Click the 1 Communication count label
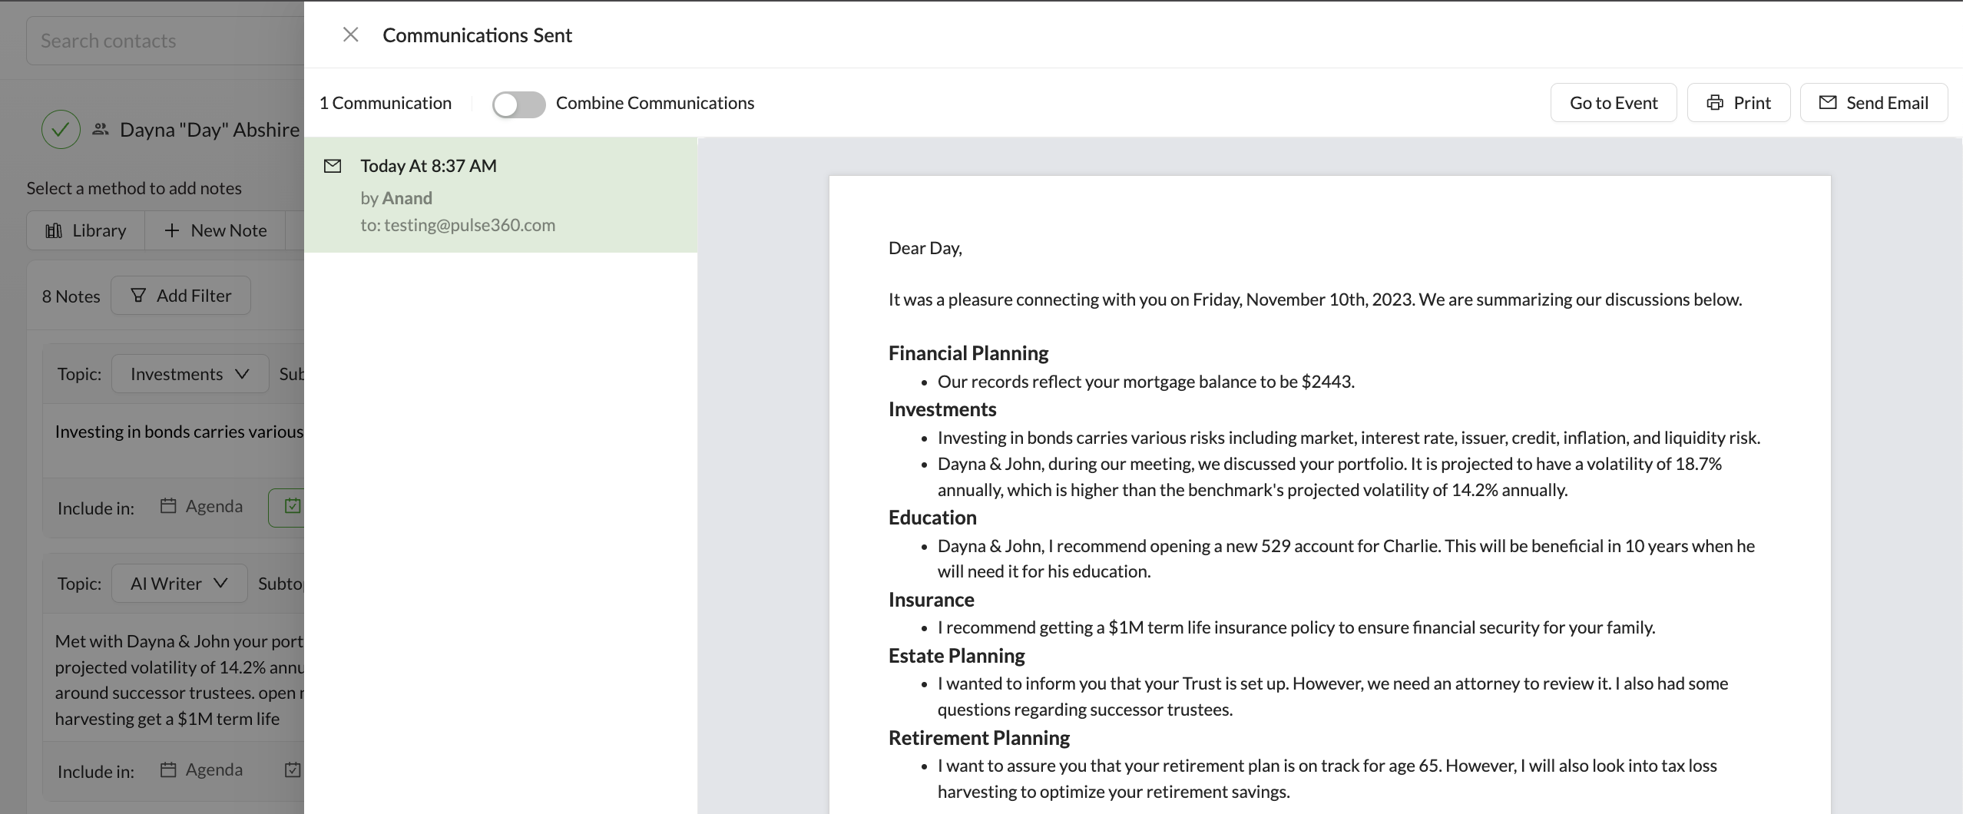Viewport: 1963px width, 814px height. (x=386, y=103)
